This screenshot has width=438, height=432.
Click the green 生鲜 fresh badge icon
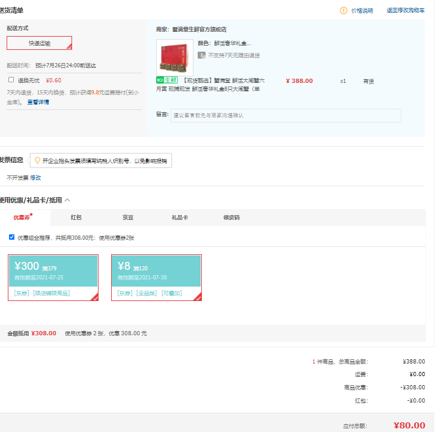pos(167,80)
